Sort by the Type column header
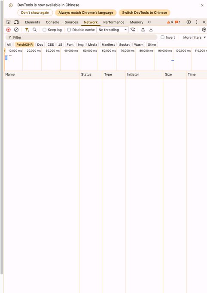 pos(114,75)
